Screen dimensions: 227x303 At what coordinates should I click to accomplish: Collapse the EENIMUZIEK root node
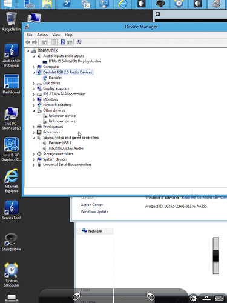pos(28,50)
